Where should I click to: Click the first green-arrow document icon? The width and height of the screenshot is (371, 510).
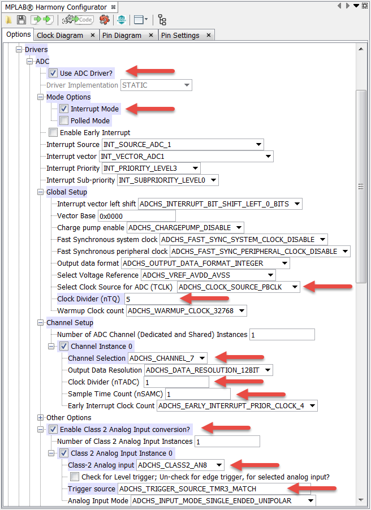(x=37, y=20)
